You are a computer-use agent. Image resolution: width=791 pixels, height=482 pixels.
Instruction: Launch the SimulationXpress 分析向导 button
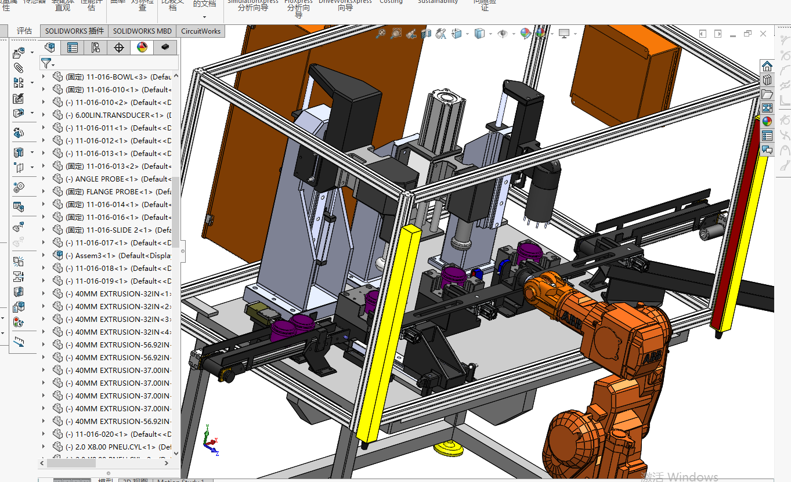click(253, 5)
